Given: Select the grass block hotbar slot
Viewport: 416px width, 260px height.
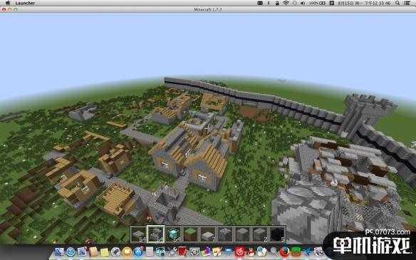Looking at the screenshot, I should point(190,234).
